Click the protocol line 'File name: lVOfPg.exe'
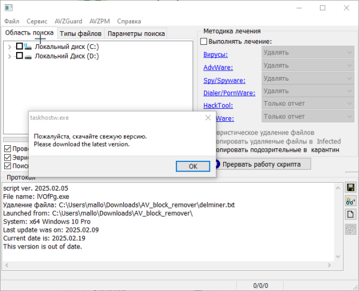359x291 pixels. click(36, 197)
